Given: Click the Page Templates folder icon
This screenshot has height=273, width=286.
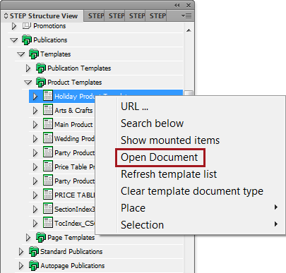Looking at the screenshot, I should click(41, 237).
